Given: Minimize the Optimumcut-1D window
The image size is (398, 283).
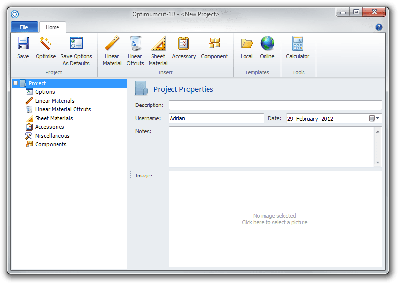Looking at the screenshot, I should pos(343,12).
